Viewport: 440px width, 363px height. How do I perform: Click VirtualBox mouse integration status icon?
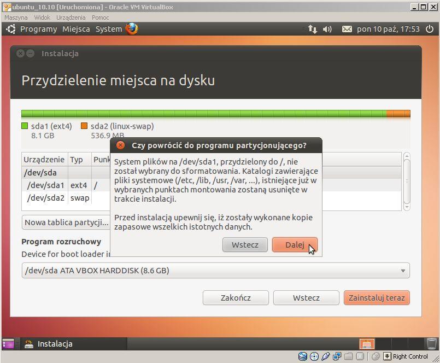[376, 356]
